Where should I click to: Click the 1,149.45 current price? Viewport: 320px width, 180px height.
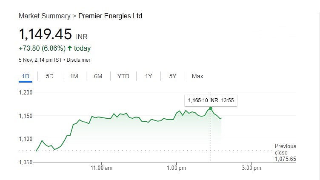[45, 34]
